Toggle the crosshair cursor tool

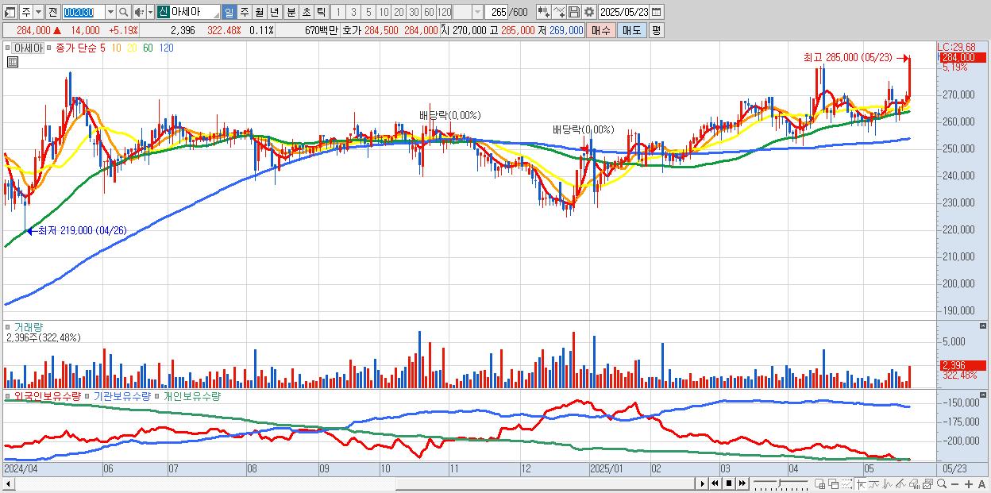tap(861, 484)
